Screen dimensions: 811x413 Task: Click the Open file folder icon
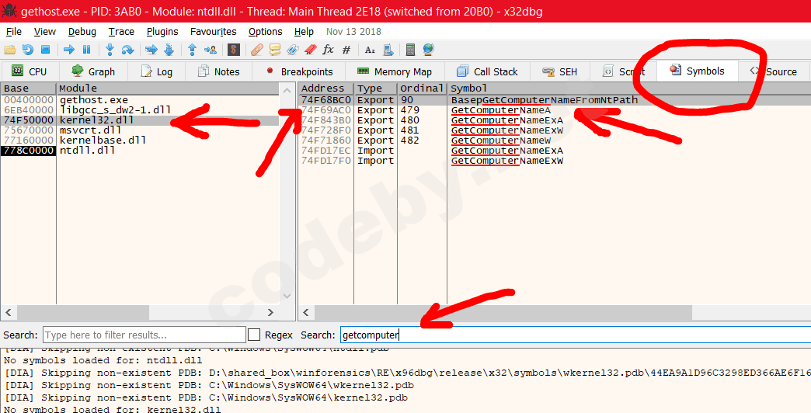point(10,50)
